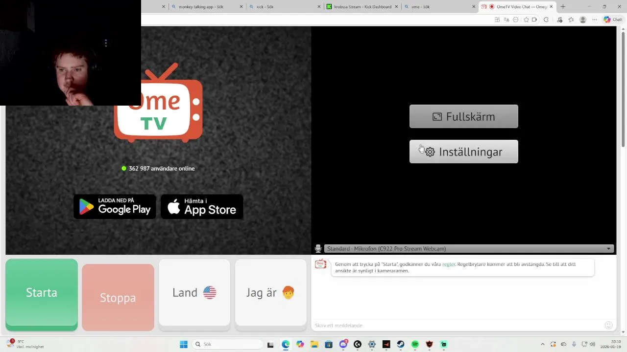Click the OmeTV logo
627x352 pixels.
[158, 103]
